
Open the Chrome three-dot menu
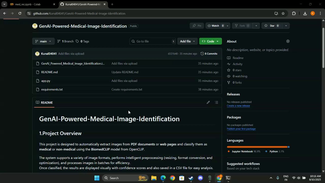(x=320, y=13)
